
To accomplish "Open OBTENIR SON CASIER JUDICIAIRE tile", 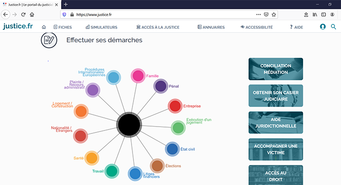I will (x=276, y=95).
